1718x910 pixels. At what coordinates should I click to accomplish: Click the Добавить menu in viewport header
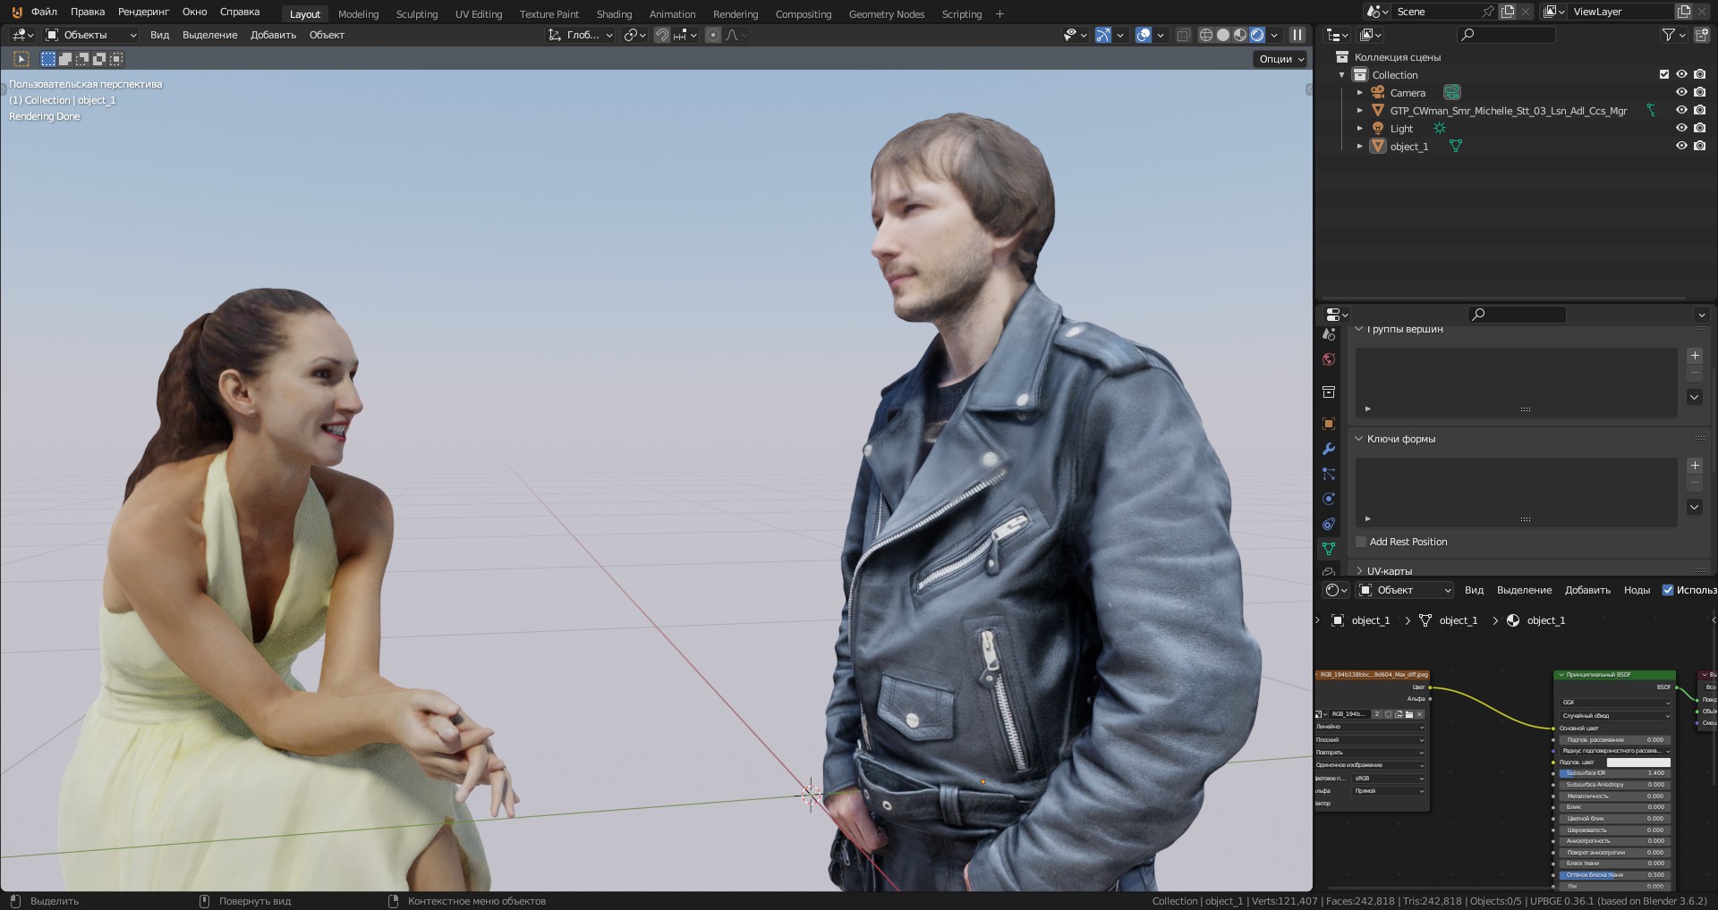pos(273,35)
